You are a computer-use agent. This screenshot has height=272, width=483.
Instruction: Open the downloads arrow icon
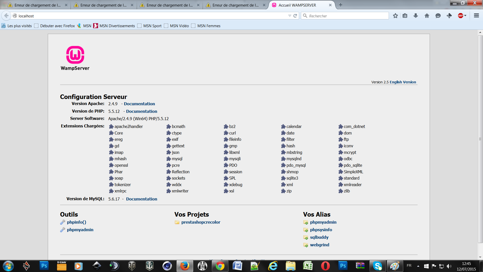point(416,16)
